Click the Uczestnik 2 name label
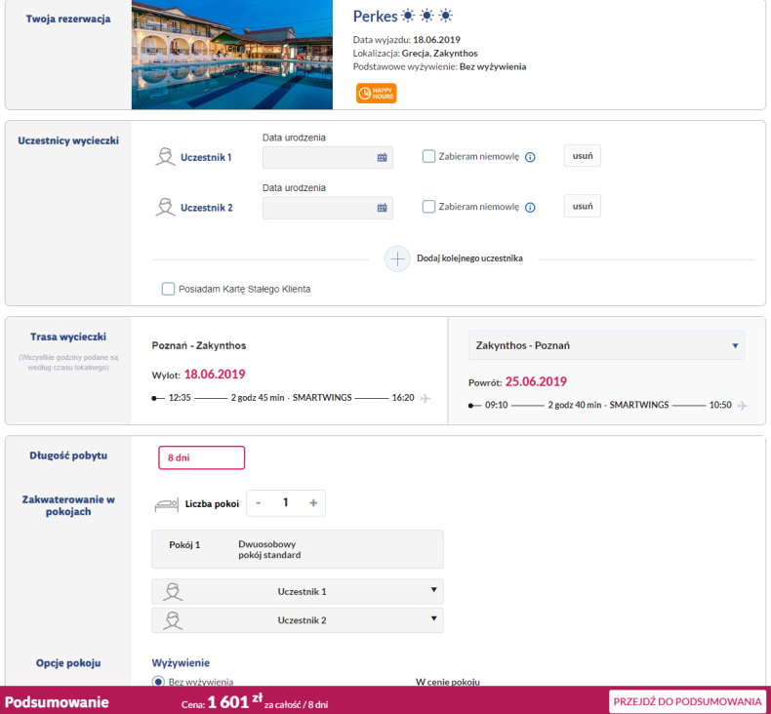The image size is (771, 714). point(207,208)
